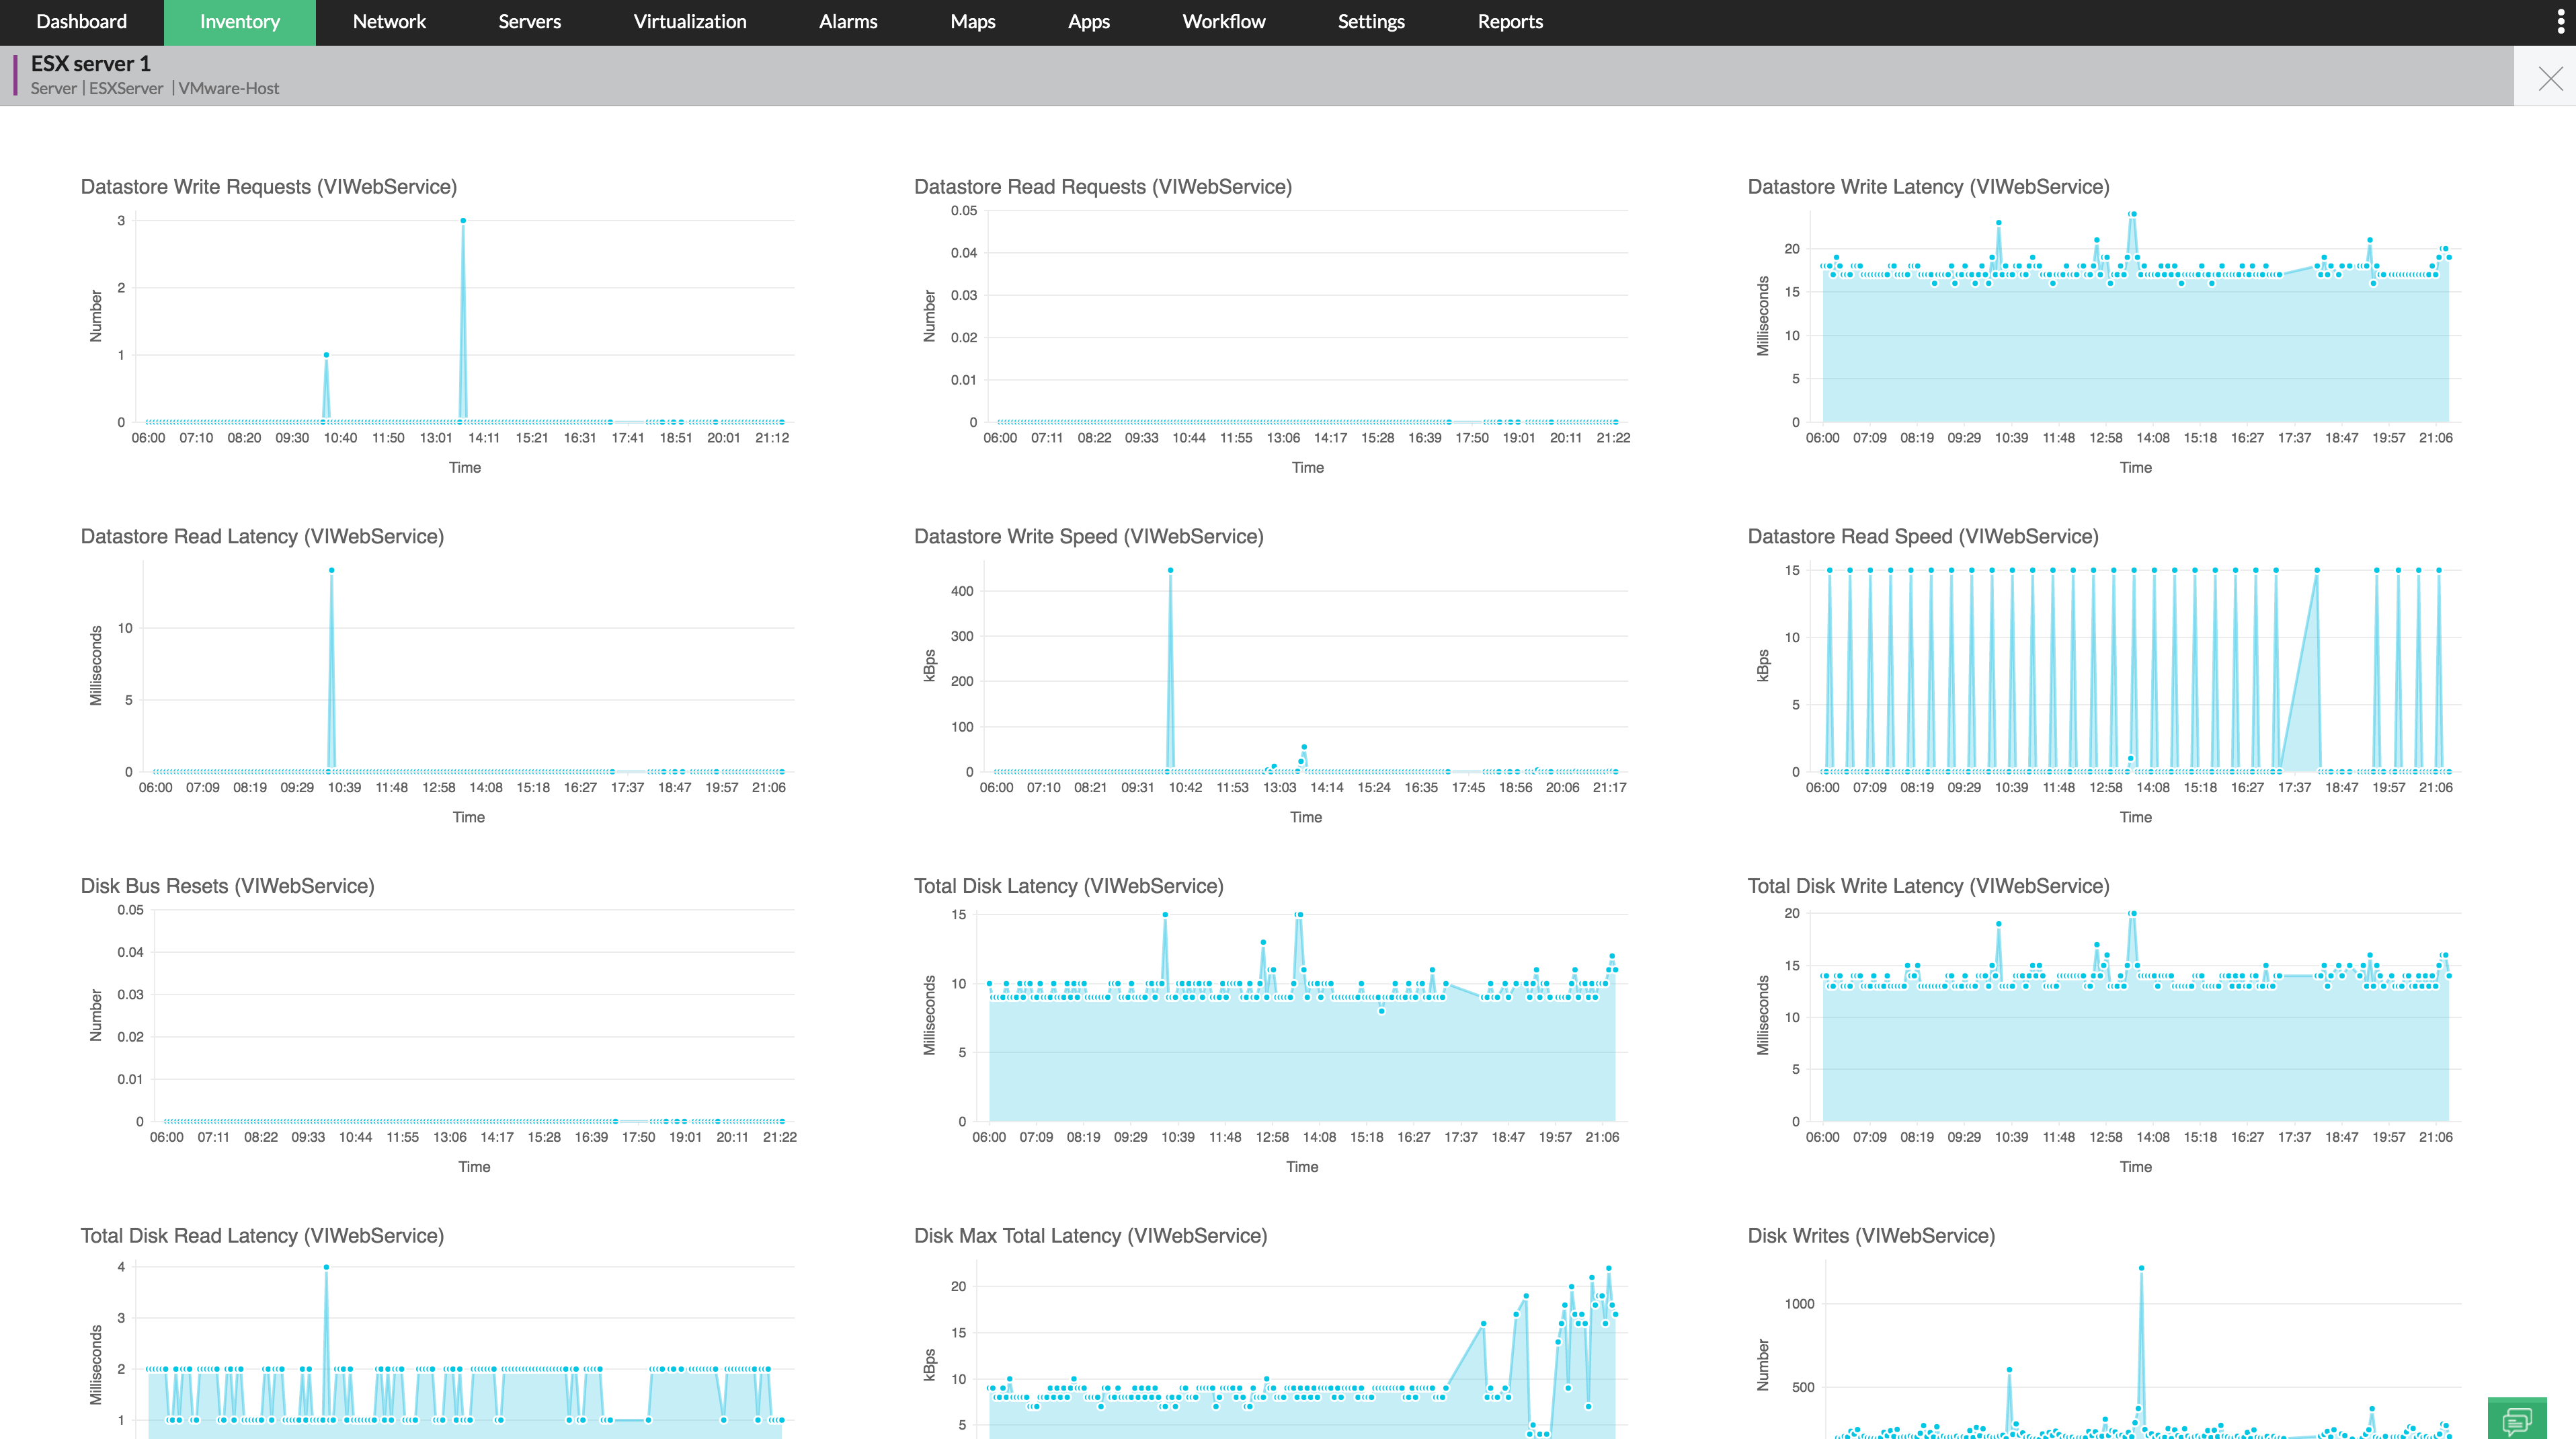Navigate to the Alarms section
Screen dimensions: 2576x1439
coord(848,22)
